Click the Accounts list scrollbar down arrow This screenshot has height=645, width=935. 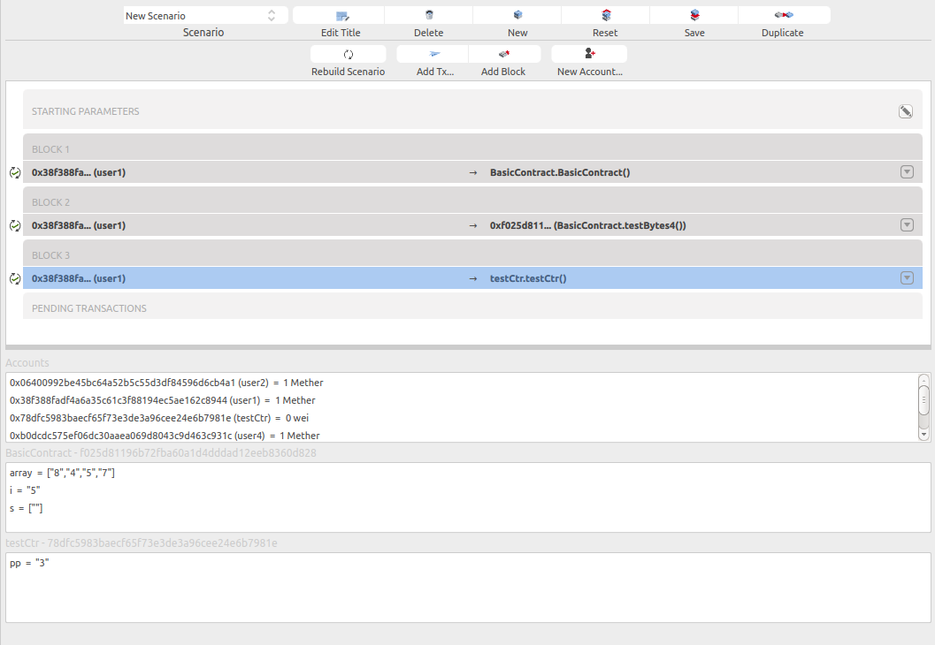tap(924, 435)
